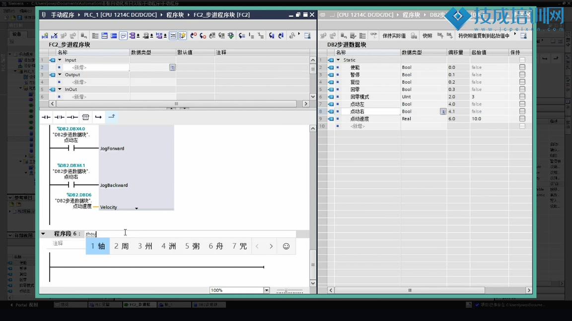Choose candidate 1 轴
This screenshot has width=572, height=321.
tap(98, 246)
